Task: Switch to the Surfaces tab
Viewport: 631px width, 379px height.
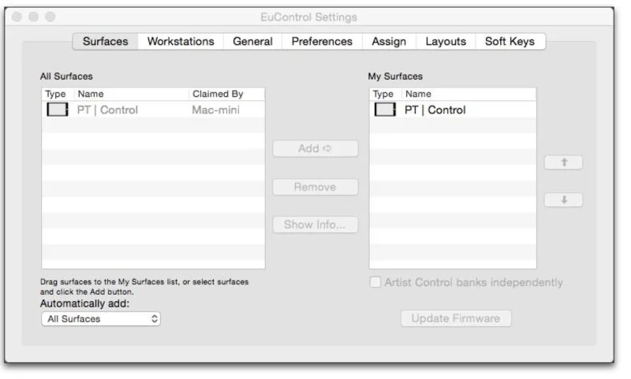Action: (x=106, y=42)
